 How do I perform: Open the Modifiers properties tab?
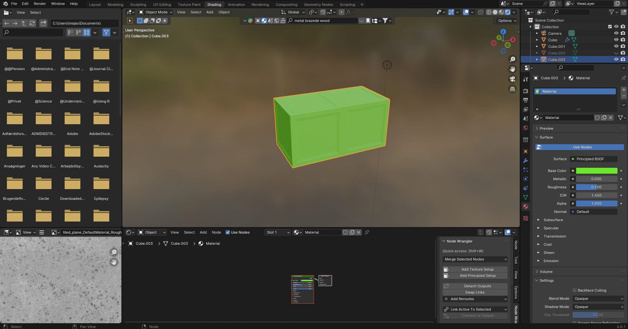click(x=526, y=161)
